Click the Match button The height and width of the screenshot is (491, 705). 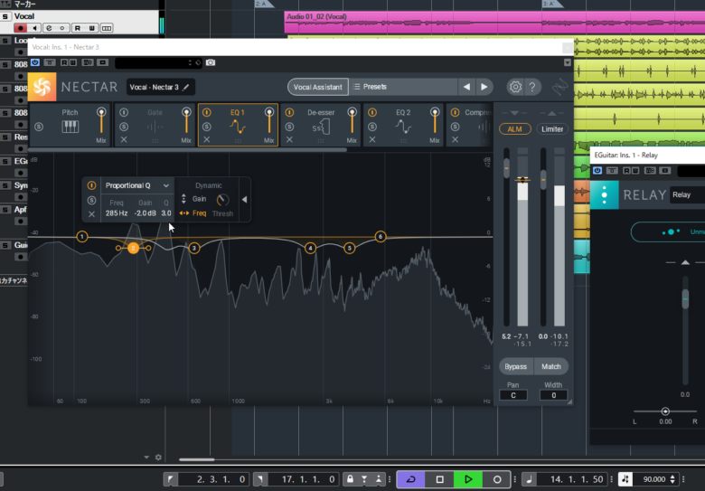(x=550, y=366)
